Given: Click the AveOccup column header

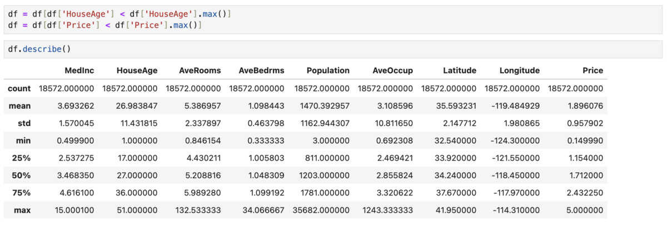Looking at the screenshot, I should coord(392,71).
